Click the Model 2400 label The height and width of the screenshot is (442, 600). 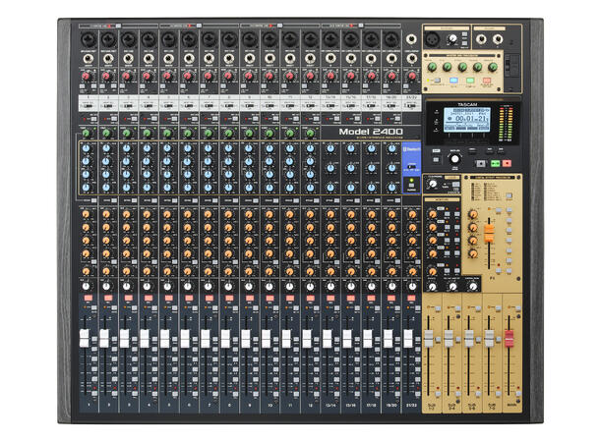click(371, 132)
